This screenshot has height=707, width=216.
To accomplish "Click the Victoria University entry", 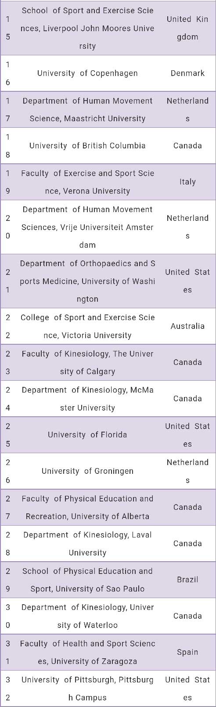I will pyautogui.click(x=87, y=326).
